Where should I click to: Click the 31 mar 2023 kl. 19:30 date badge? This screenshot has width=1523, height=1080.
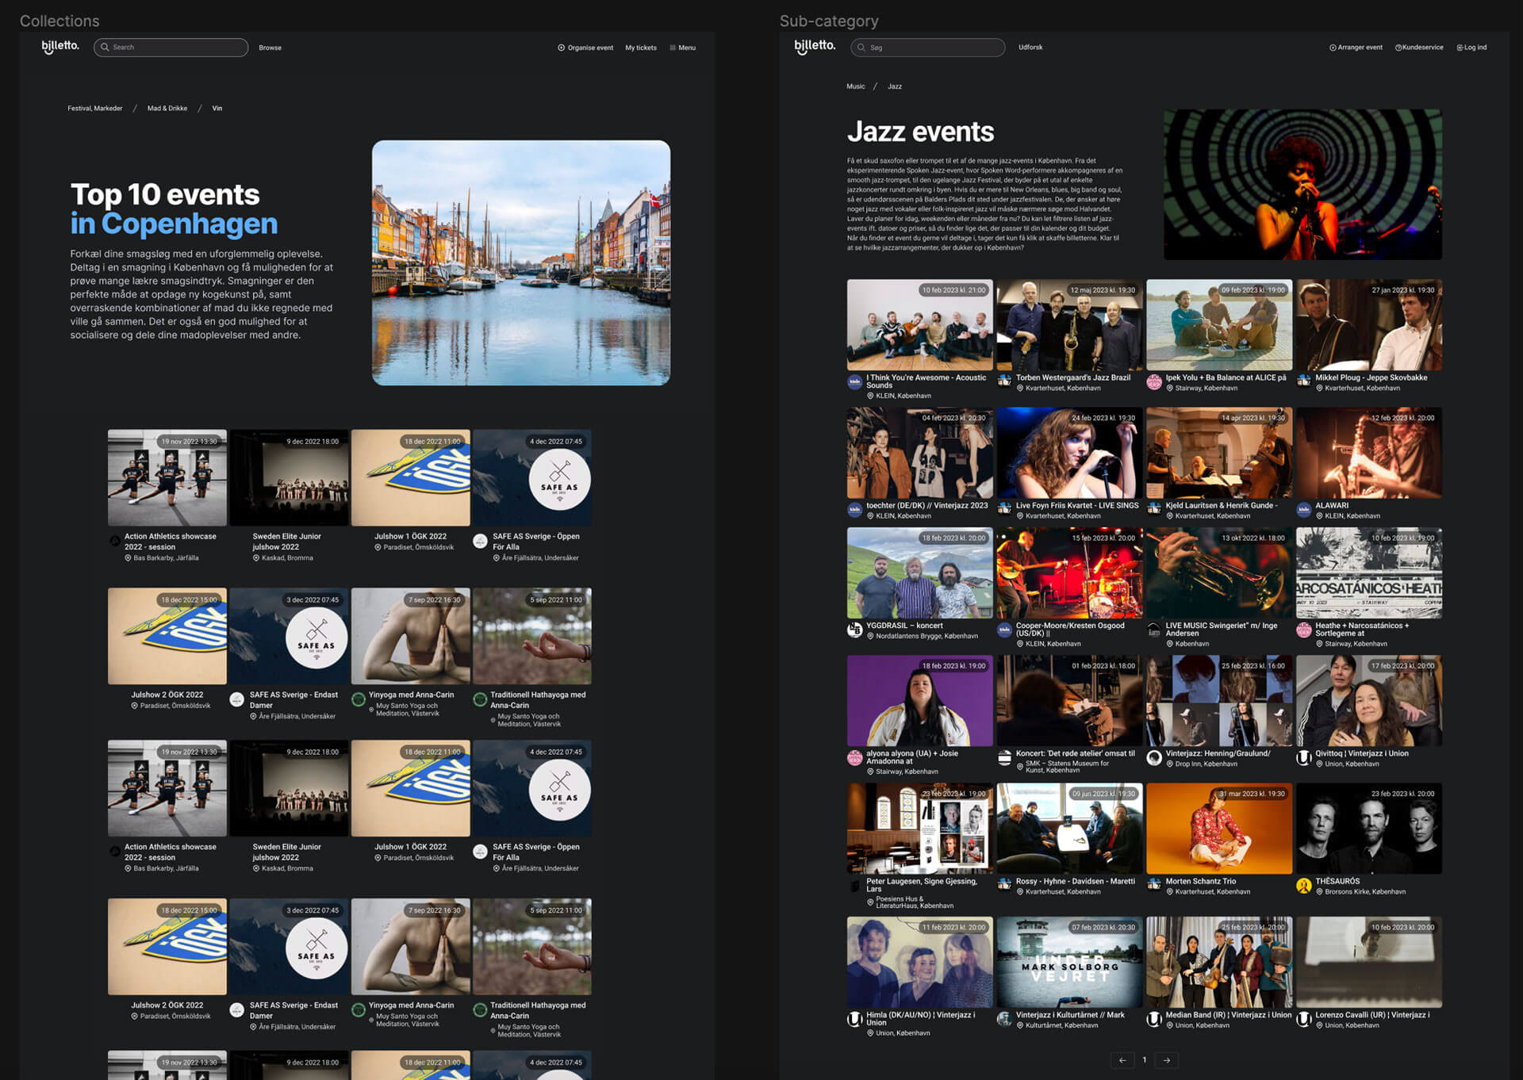[1253, 794]
